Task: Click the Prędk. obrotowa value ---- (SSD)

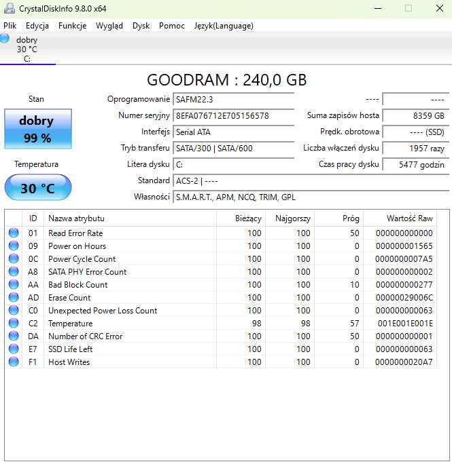Action: 416,132
